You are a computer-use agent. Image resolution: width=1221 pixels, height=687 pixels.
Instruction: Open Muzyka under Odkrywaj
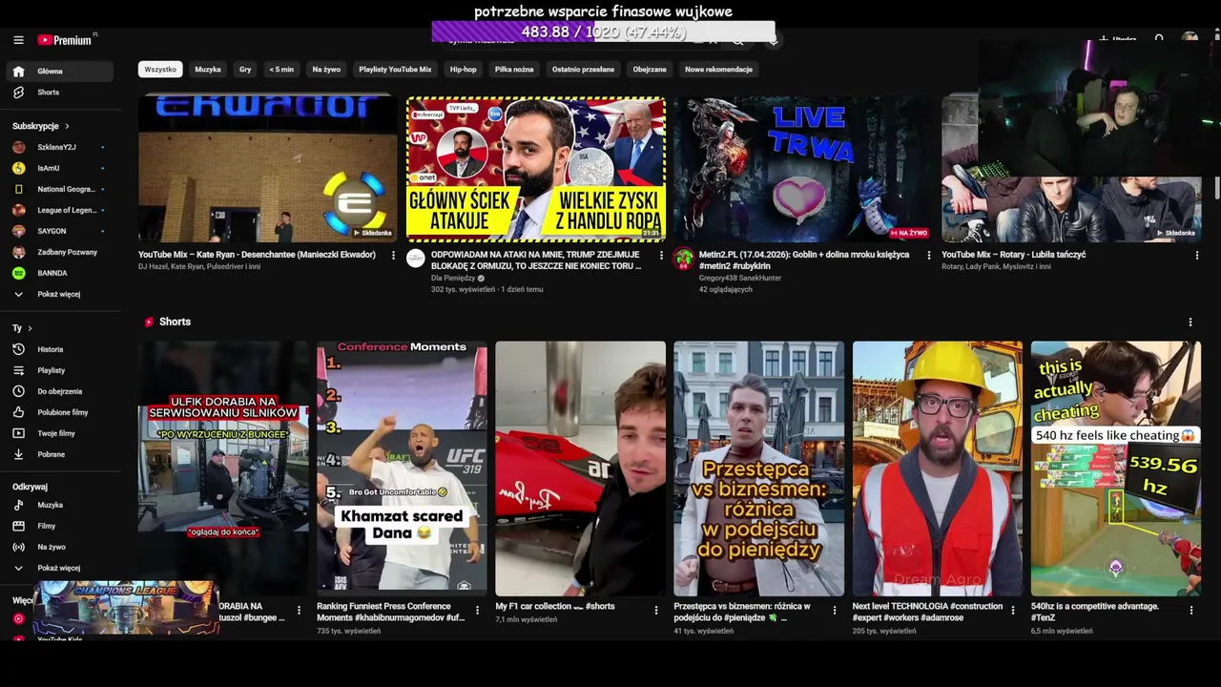[60, 505]
